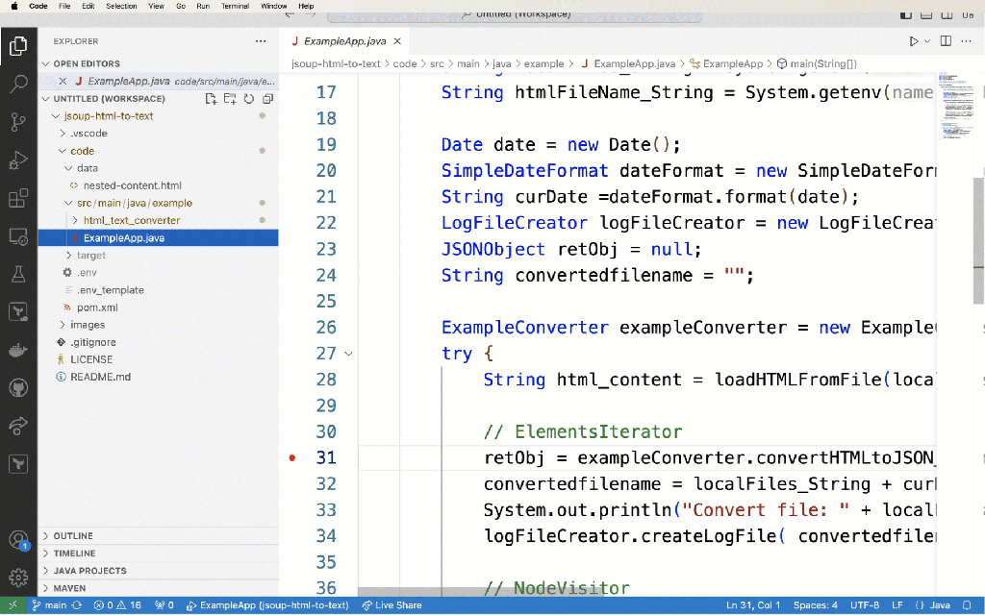Click the Split Editor icon
985x615 pixels.
pyautogui.click(x=946, y=41)
